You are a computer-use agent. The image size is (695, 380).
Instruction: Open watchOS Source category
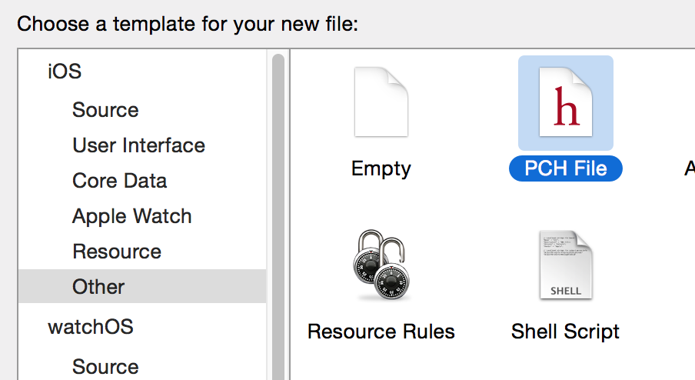(105, 367)
